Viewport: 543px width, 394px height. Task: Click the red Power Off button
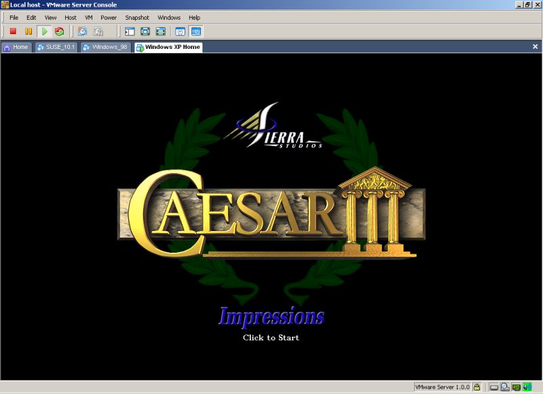tap(12, 31)
